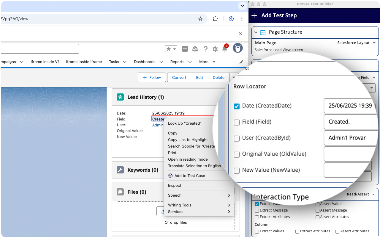Click the Salesforce global search field
The width and height of the screenshot is (380, 238).
click(40, 49)
